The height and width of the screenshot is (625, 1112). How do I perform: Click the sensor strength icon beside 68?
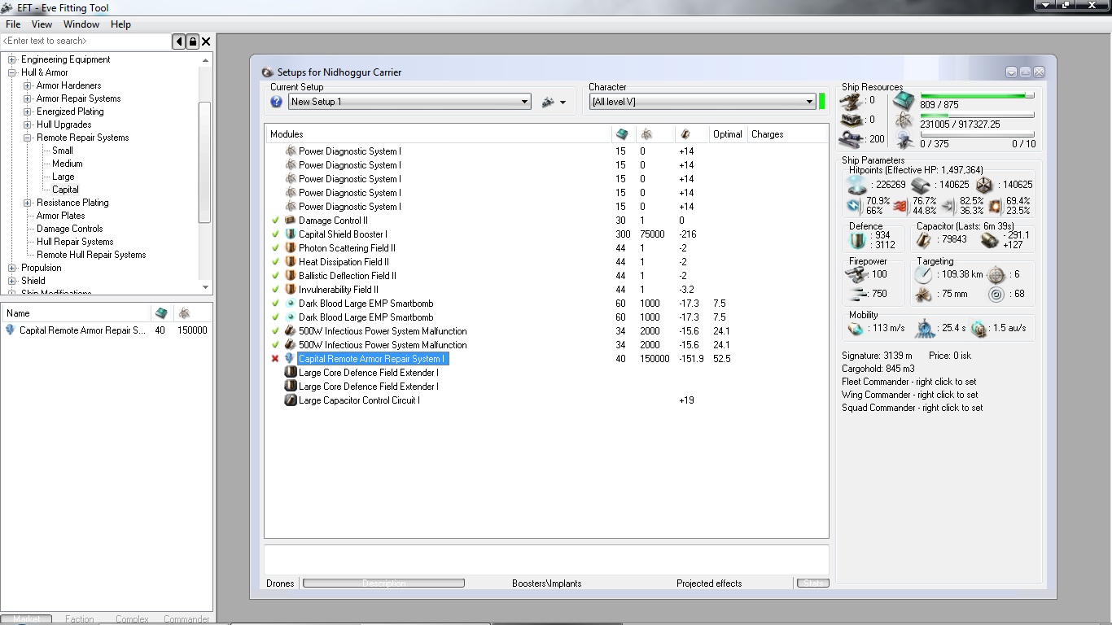pos(996,295)
